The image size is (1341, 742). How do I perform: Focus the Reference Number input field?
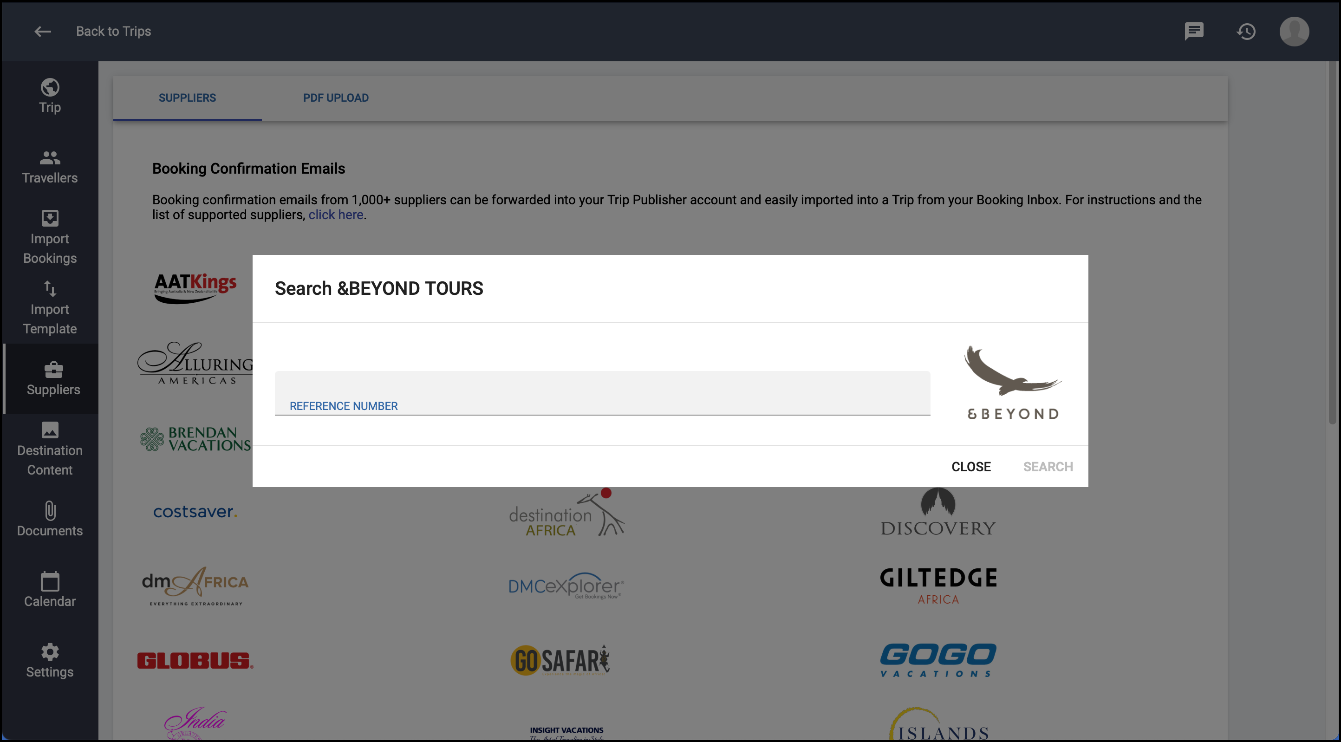[x=602, y=393]
